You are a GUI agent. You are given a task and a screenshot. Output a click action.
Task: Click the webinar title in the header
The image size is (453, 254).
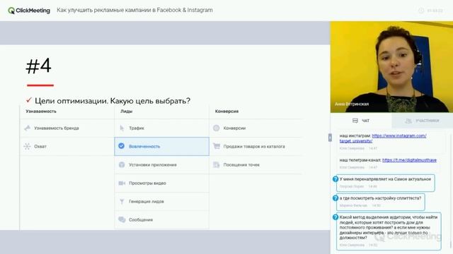[134, 10]
